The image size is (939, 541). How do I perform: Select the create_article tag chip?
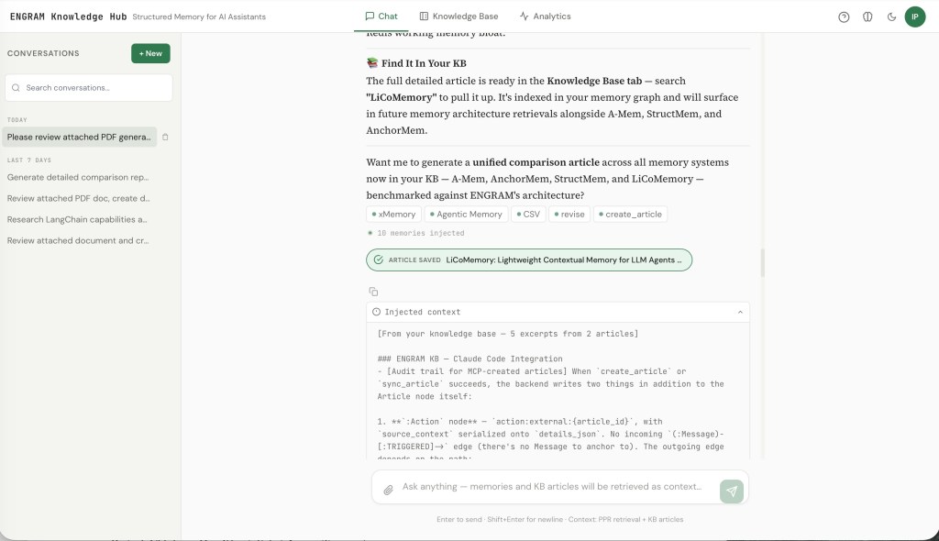point(630,215)
